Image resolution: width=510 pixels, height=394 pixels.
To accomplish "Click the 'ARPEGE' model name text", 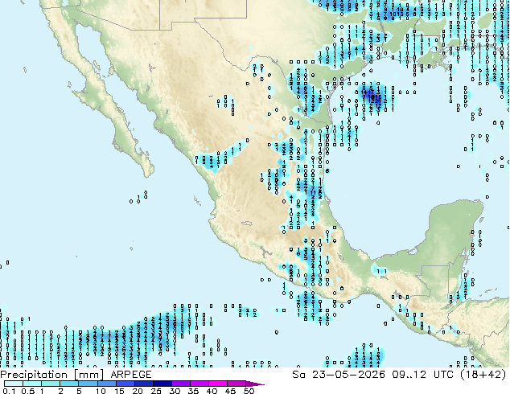I will (x=131, y=375).
